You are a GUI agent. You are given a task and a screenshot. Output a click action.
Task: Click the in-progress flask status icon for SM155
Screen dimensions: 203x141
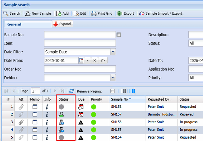tap(61, 130)
